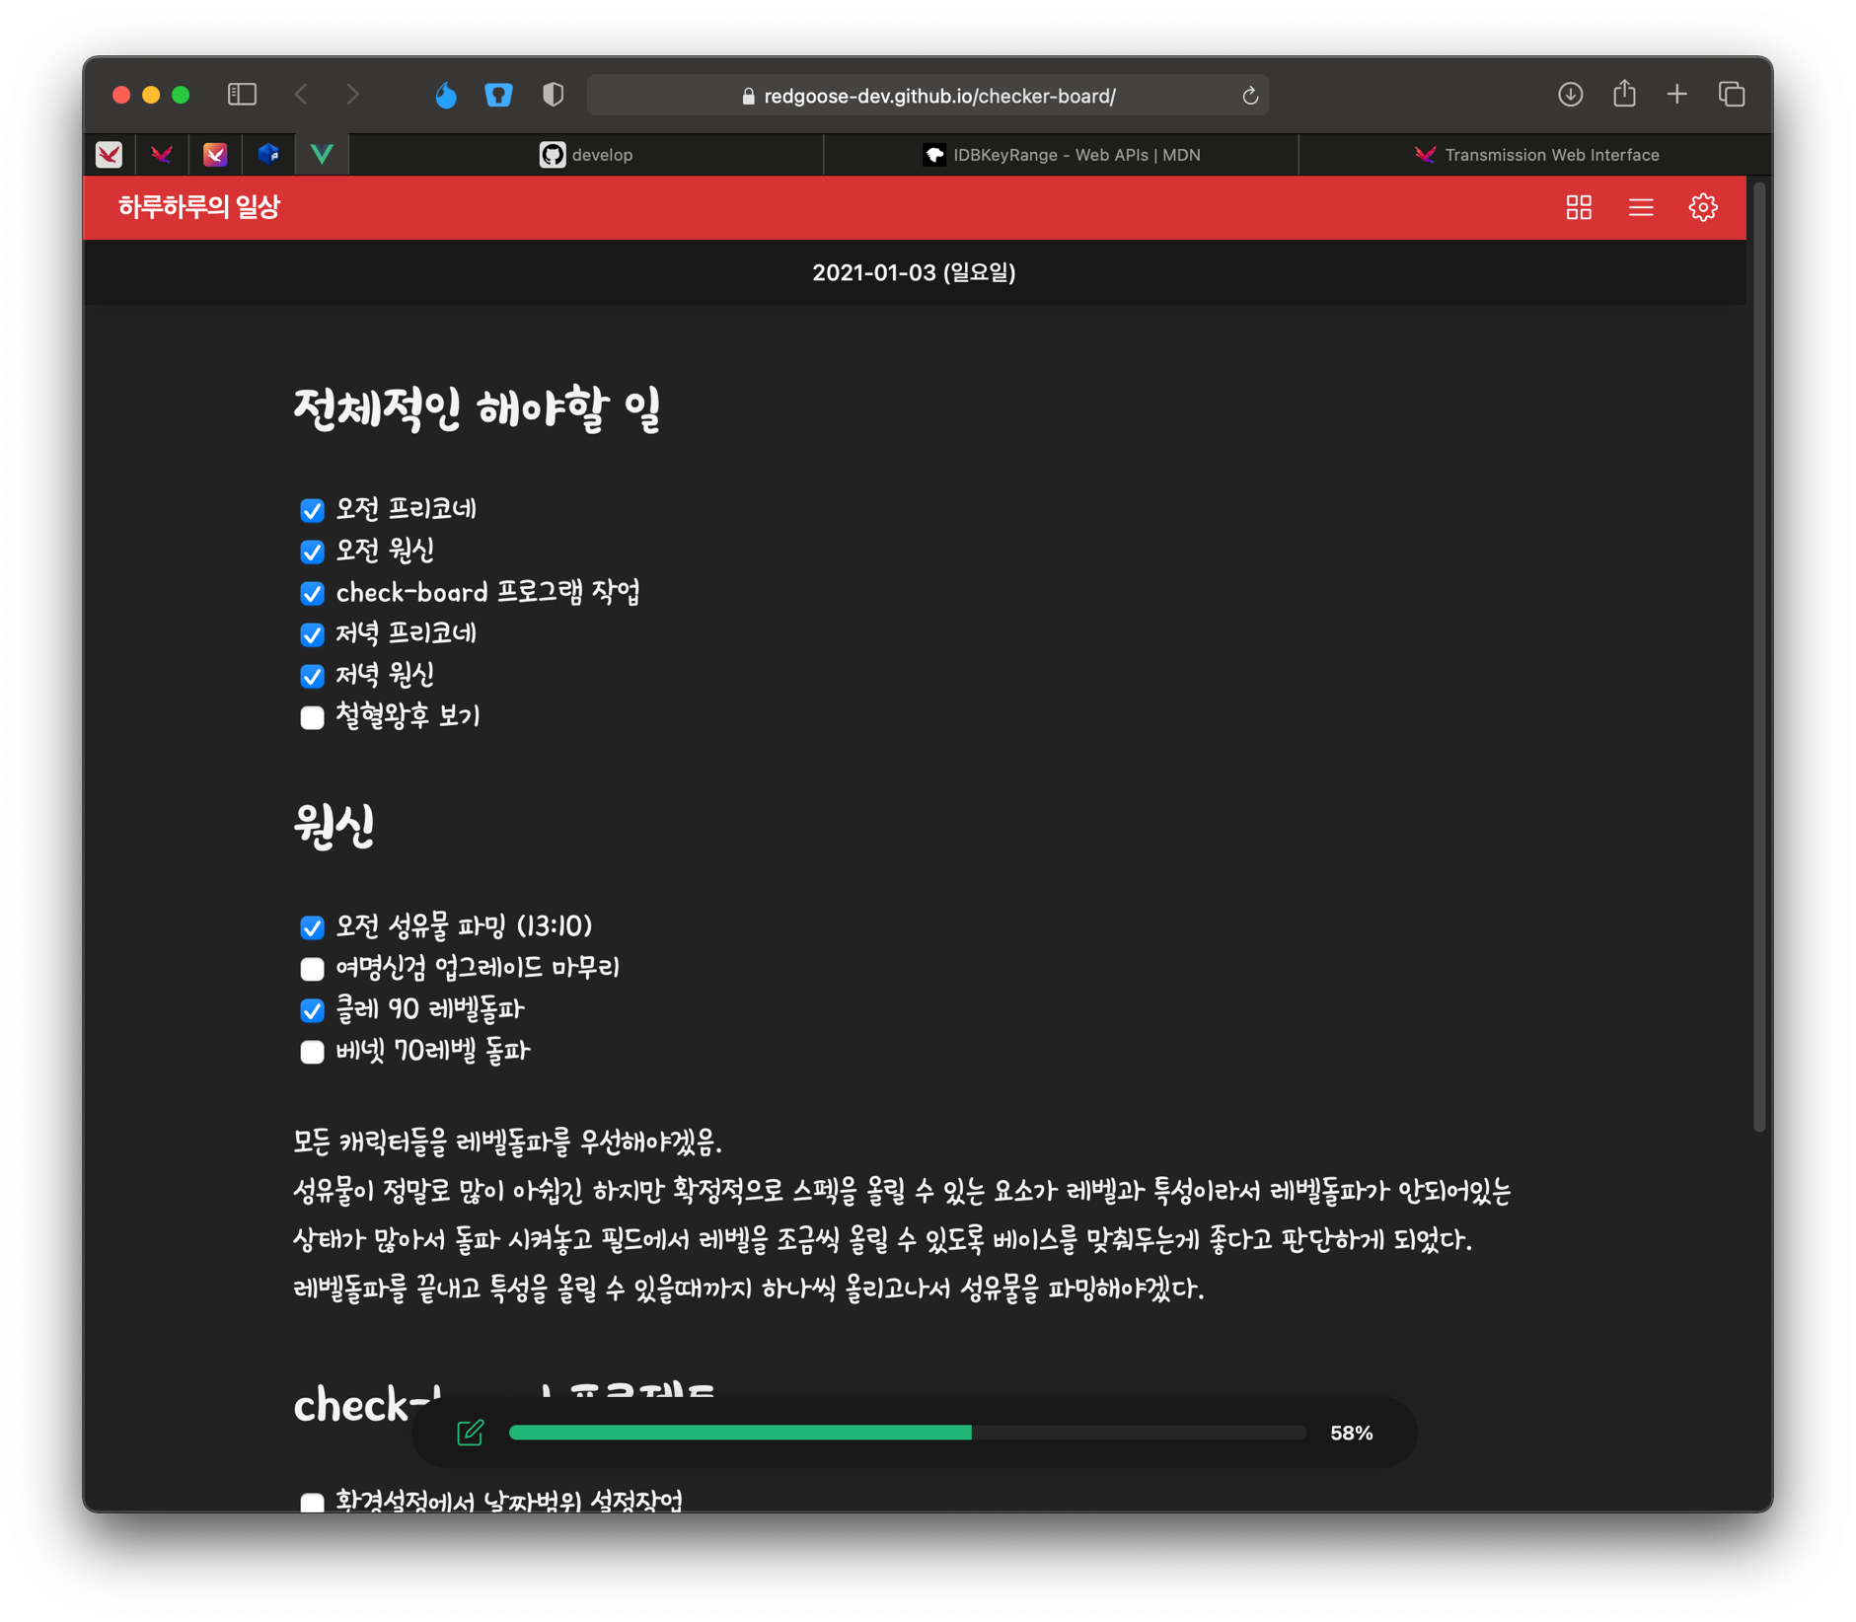
Task: Go forward with the browser forward arrow
Action: tap(353, 95)
